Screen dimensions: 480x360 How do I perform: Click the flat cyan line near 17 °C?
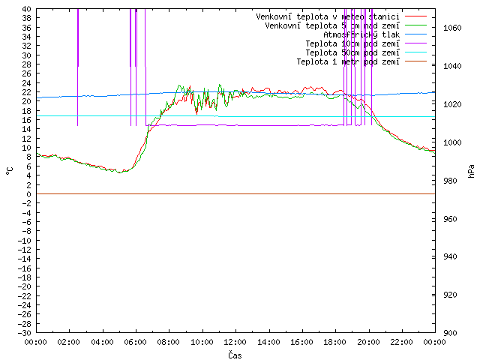(235, 116)
